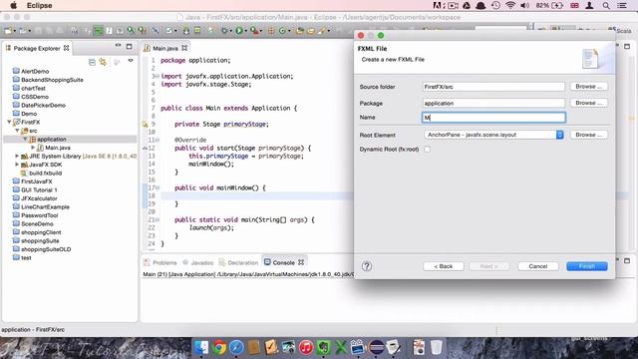Close the Console tab via its X icon
The image size is (638, 359).
[301, 262]
